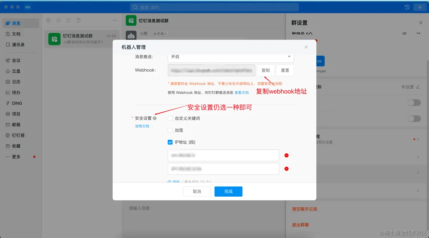Viewport: 429px width, 238px height.
Task: Click the 项目 project icon
Action: [x=8, y=114]
